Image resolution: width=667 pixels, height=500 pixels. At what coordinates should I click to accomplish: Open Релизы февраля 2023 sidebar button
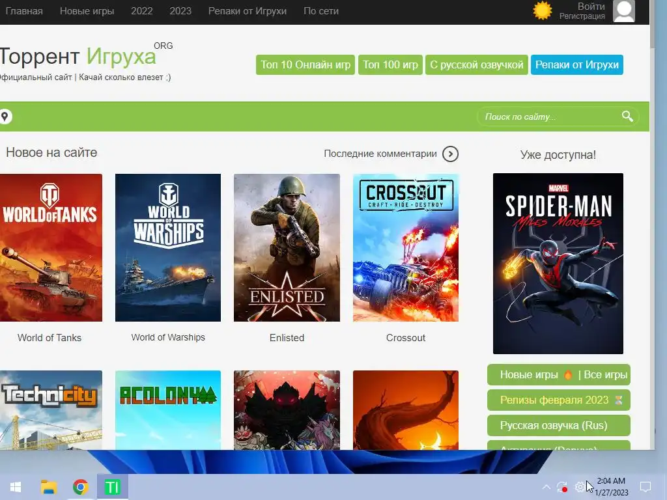558,400
